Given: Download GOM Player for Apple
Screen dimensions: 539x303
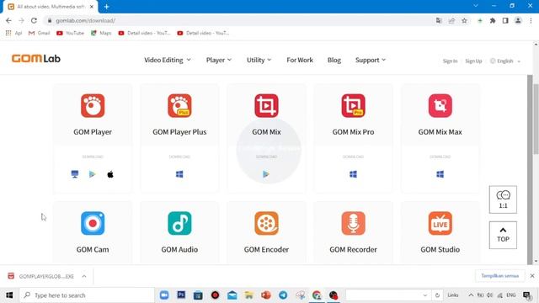Looking at the screenshot, I should pos(110,174).
